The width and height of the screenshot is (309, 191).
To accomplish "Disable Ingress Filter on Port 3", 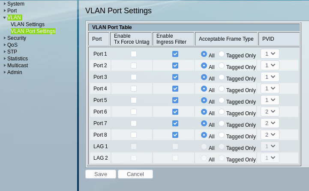I will click(x=175, y=77).
